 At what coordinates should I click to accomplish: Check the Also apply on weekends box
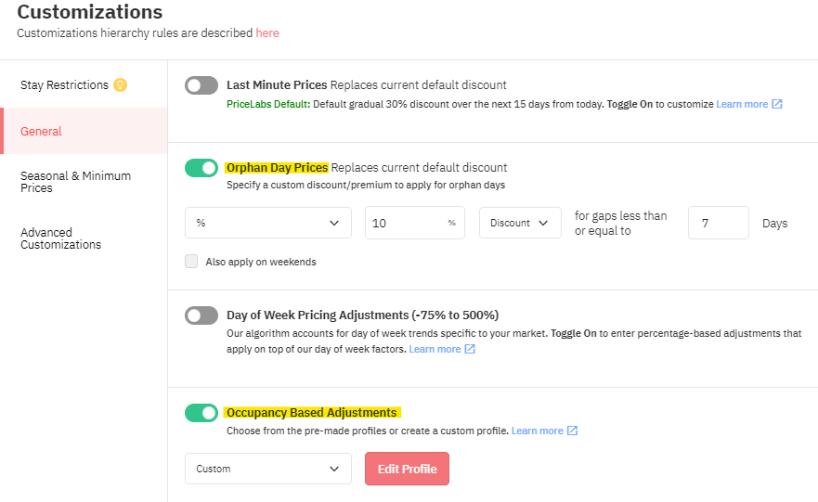(x=191, y=261)
